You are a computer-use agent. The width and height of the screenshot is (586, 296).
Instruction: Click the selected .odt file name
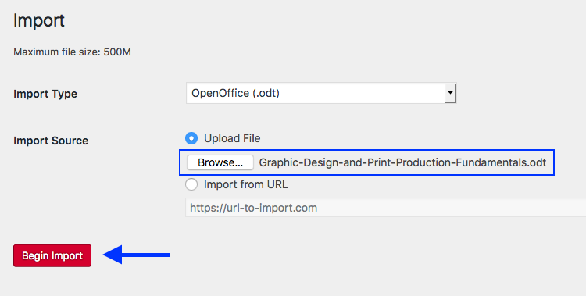point(402,162)
